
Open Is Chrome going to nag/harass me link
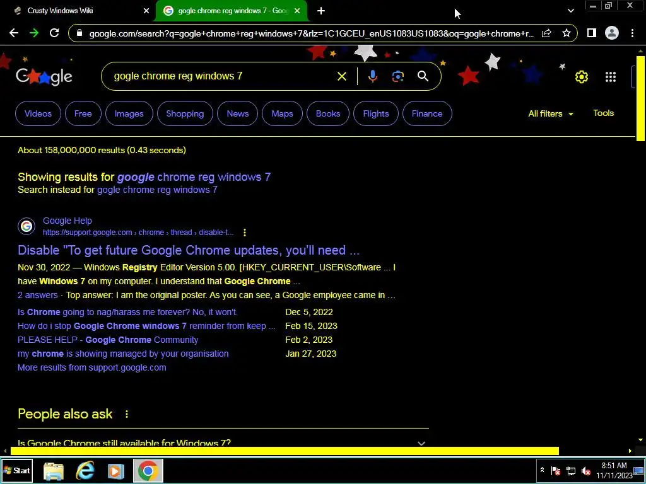(x=127, y=312)
